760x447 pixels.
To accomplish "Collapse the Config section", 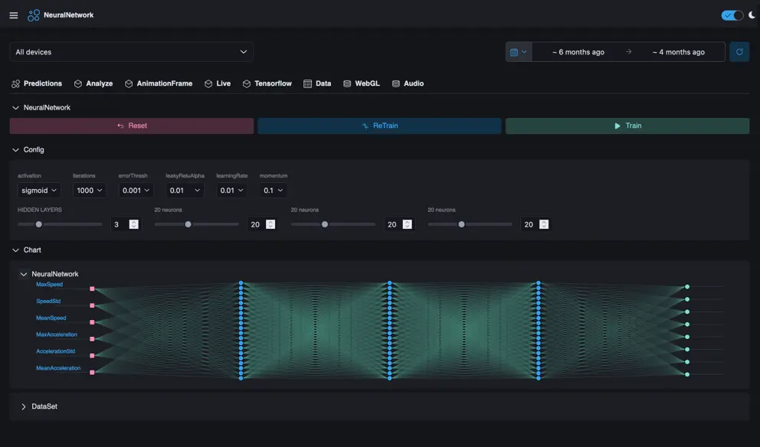I will [x=14, y=148].
